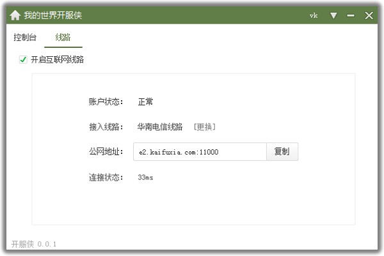Viewport: 384px width, 256px height.
Task: Click the 账户状态 label
Action: coord(106,102)
